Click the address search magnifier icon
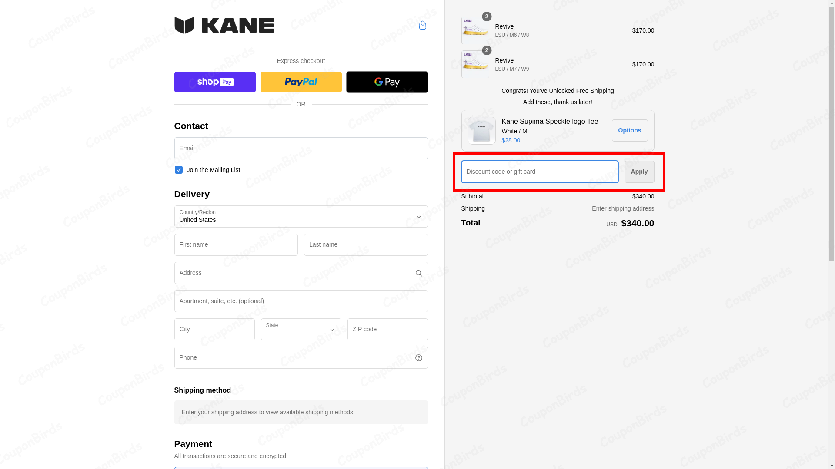The image size is (835, 469). pos(418,273)
